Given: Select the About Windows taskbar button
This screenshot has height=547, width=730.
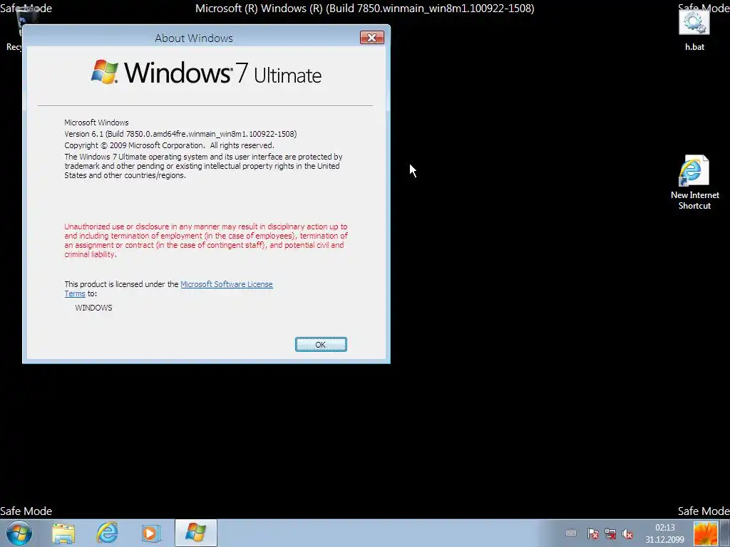Looking at the screenshot, I should point(195,533).
